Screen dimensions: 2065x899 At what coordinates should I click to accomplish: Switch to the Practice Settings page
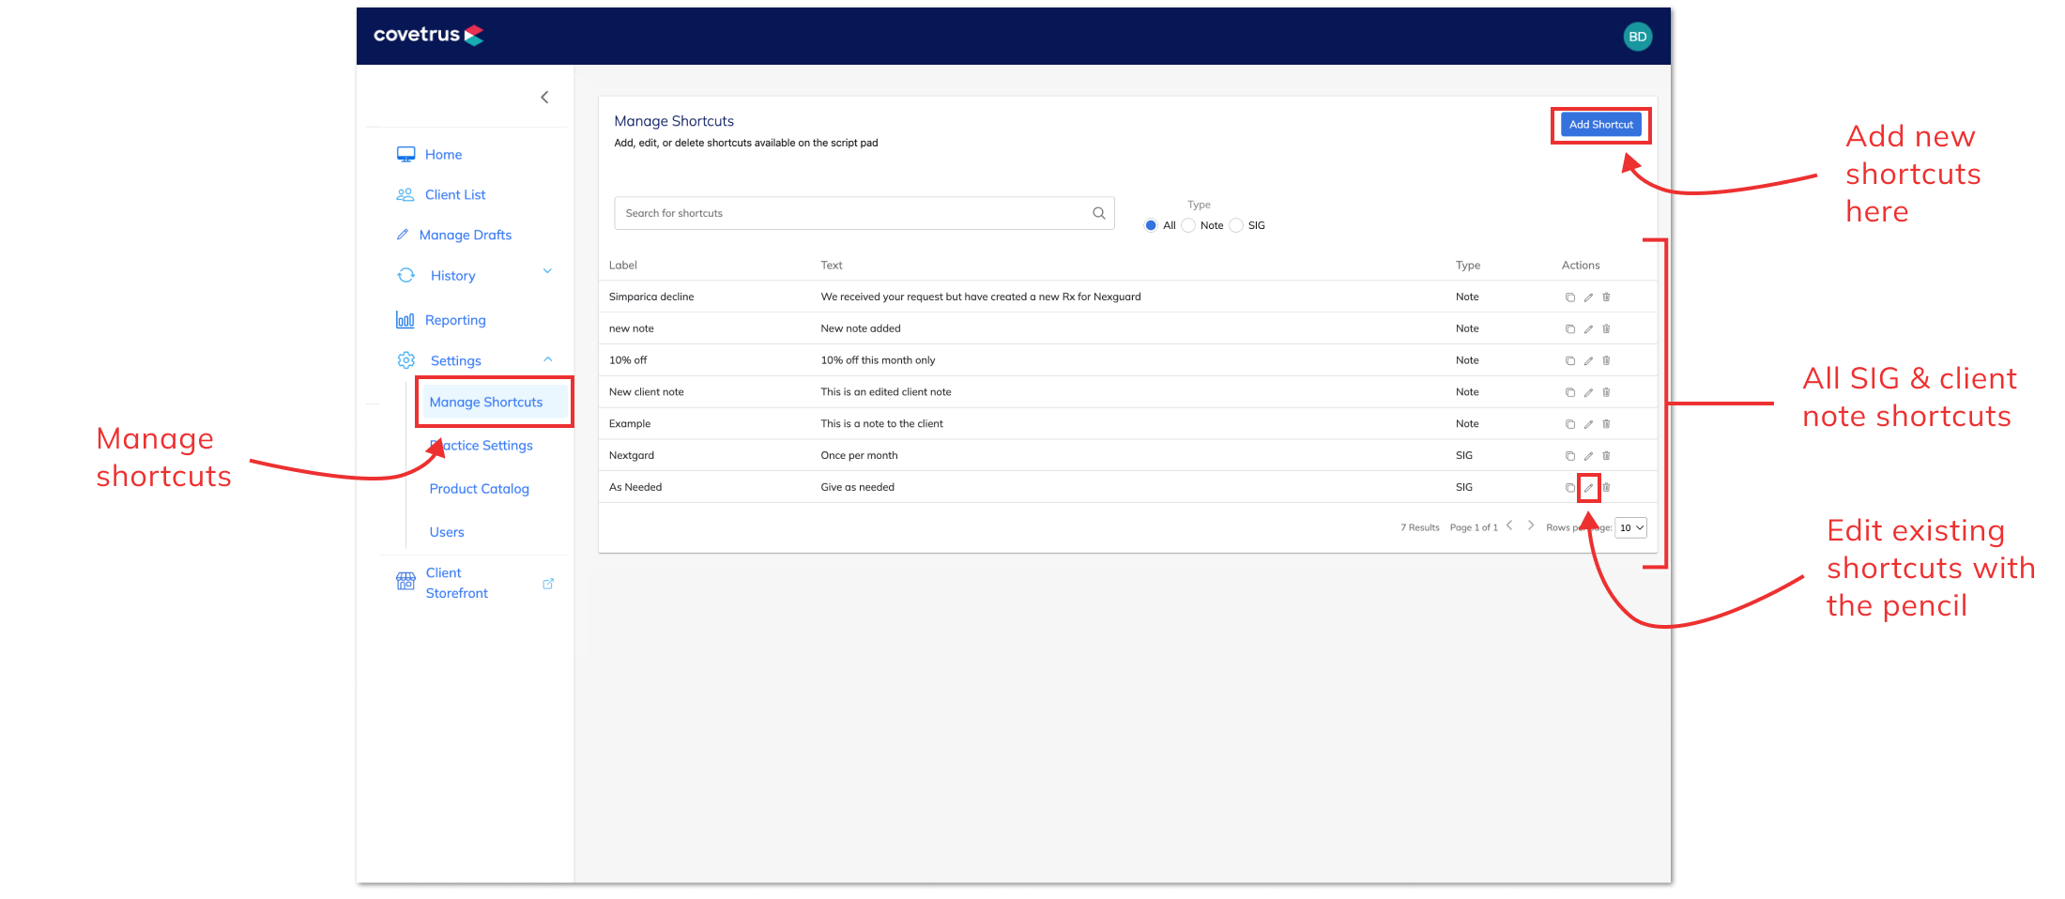tap(481, 445)
